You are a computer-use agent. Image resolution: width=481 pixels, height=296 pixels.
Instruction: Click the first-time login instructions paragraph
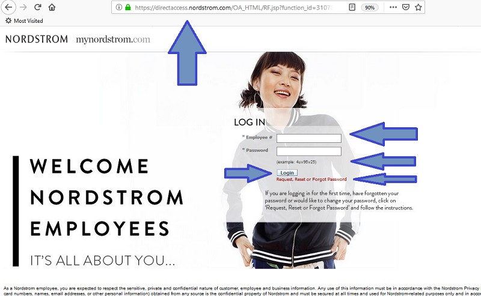[339, 201]
